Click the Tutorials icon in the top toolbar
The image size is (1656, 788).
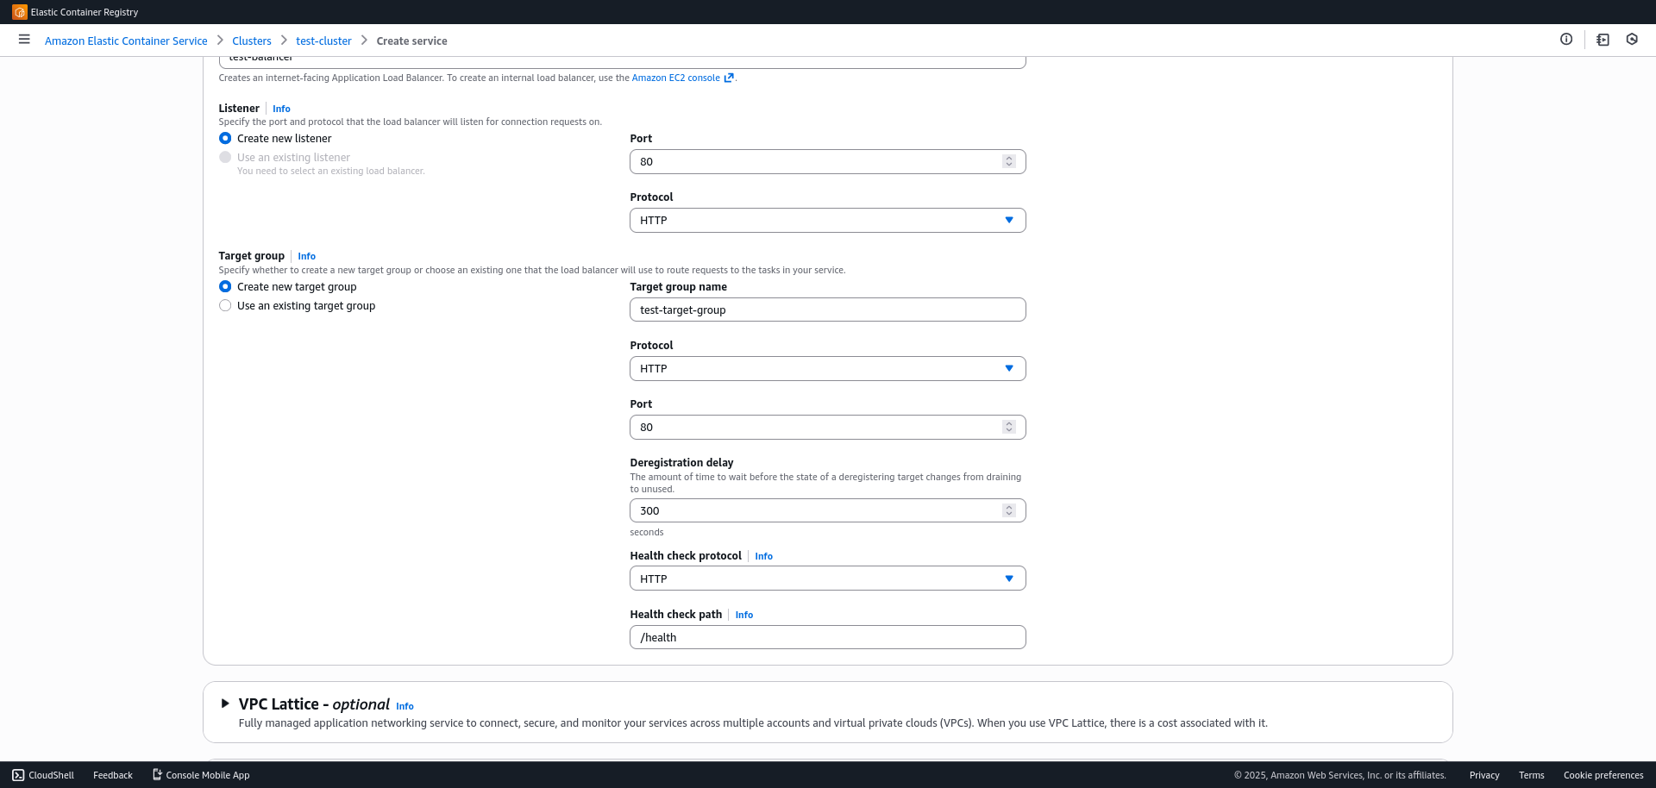pyautogui.click(x=1603, y=40)
